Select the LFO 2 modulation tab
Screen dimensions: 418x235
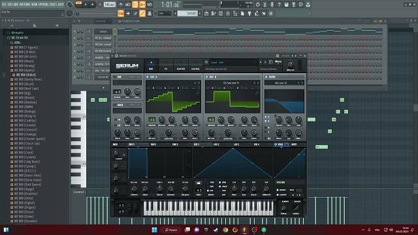pyautogui.click(x=216, y=144)
